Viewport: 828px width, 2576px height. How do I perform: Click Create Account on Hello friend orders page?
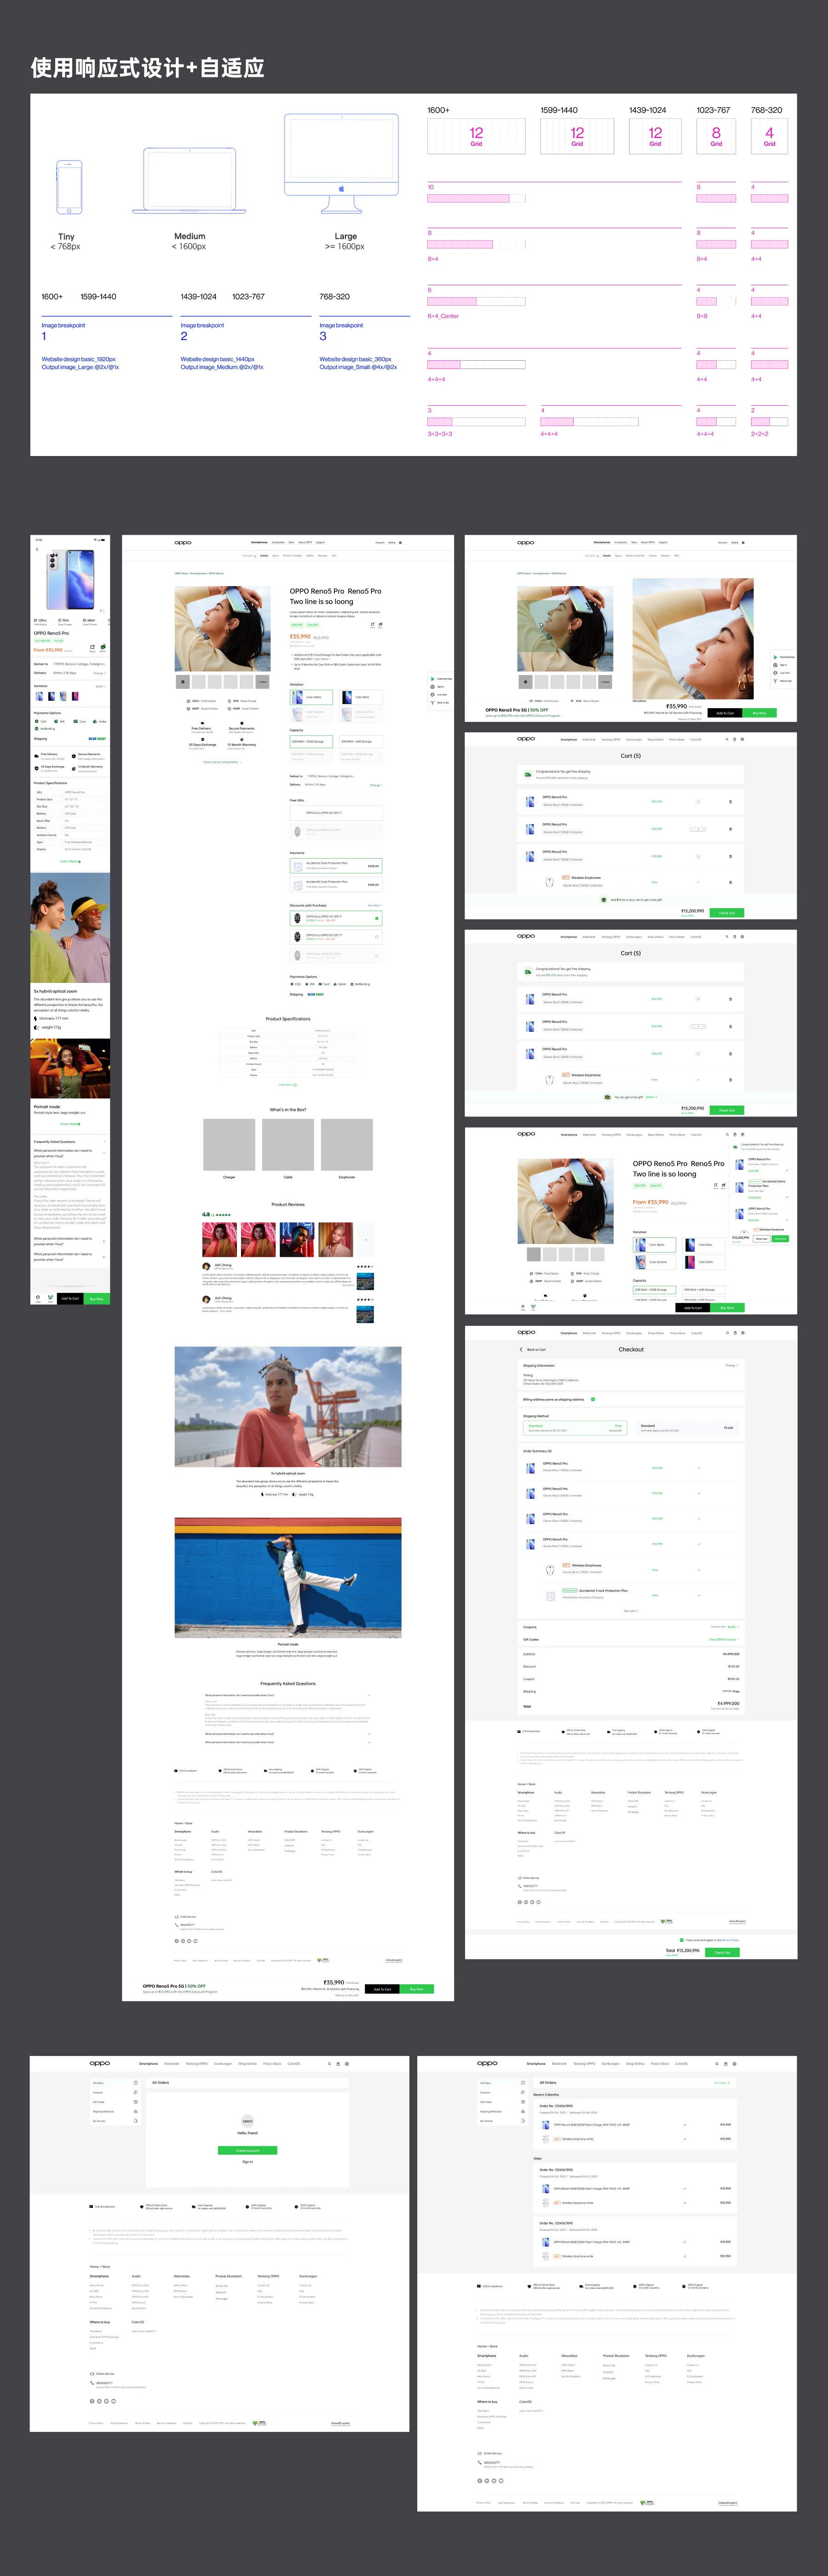coord(248,2150)
